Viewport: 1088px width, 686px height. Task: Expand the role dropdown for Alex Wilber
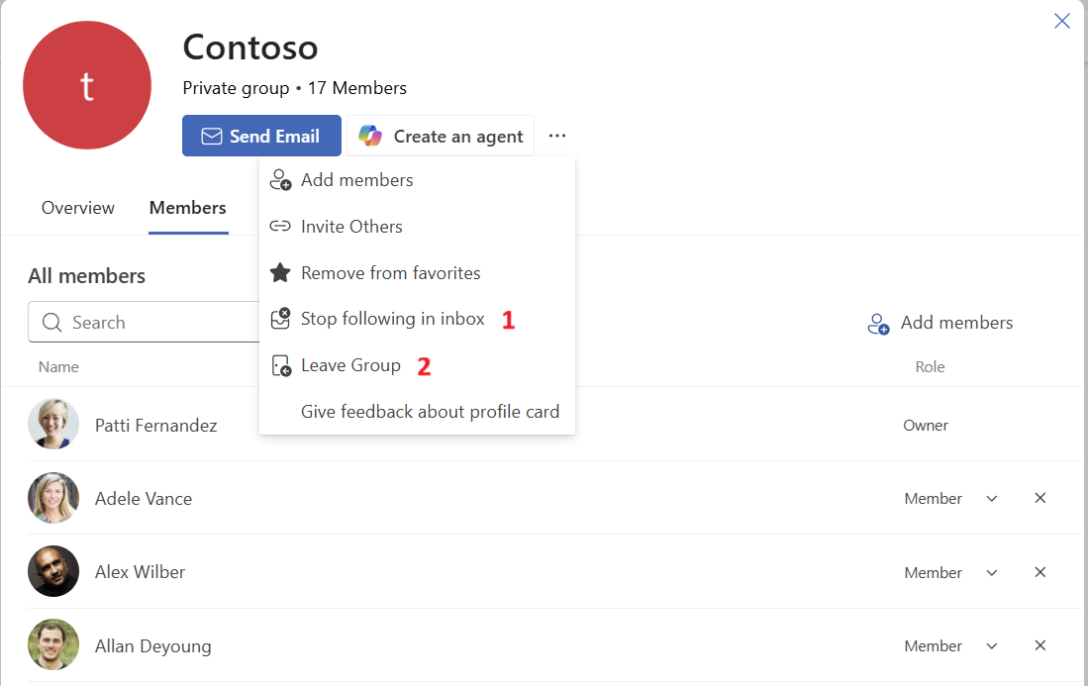pyautogui.click(x=992, y=573)
